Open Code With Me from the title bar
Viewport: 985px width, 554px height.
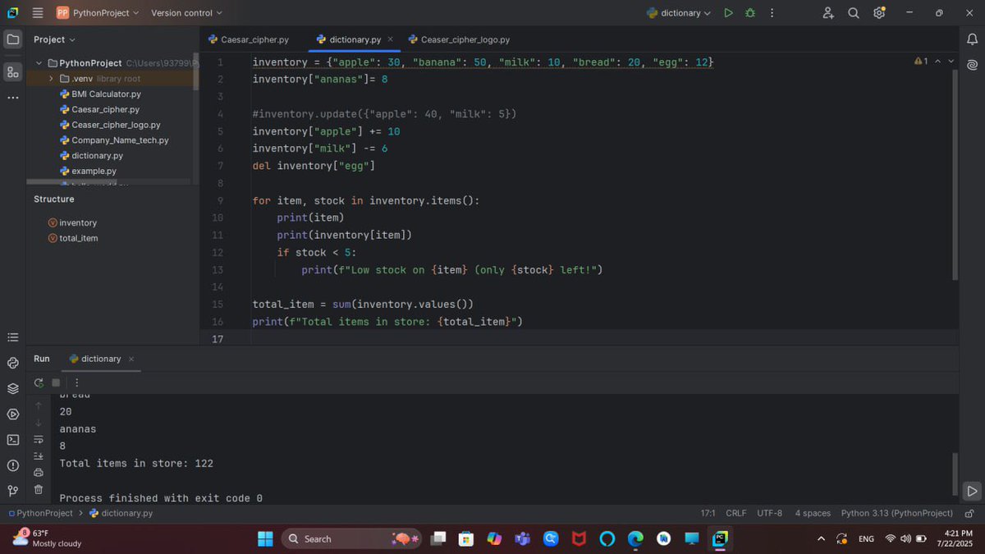coord(828,13)
